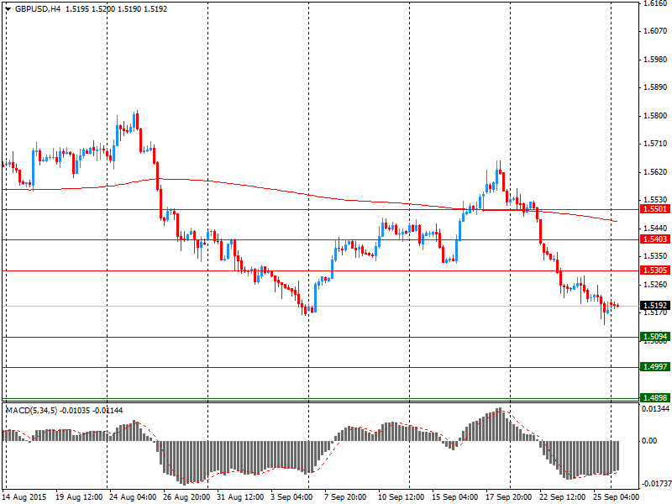Click the 26 Aug 20:00 time axis label

coord(186,497)
